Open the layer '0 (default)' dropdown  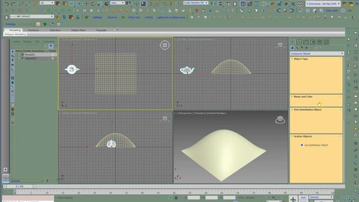click(x=32, y=16)
